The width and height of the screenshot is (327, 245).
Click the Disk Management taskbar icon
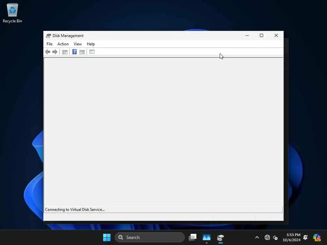coord(220,237)
